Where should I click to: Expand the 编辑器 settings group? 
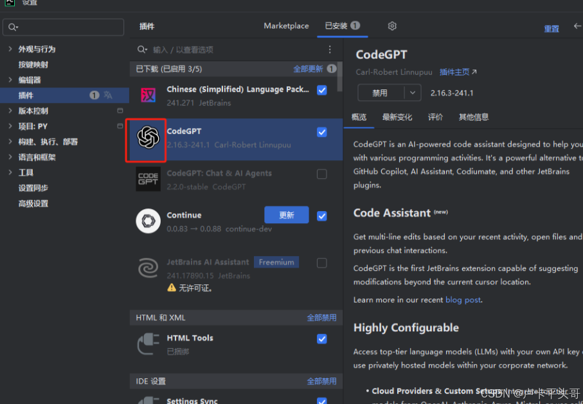[10, 80]
